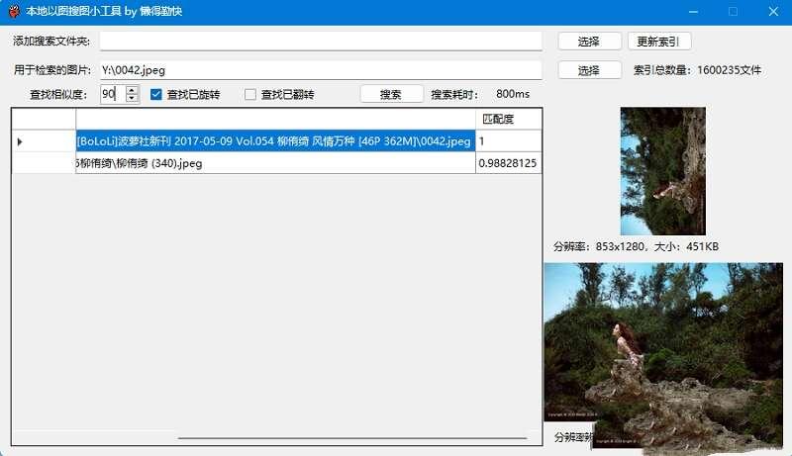The width and height of the screenshot is (792, 456).
Task: Click 选择 next to the query image path
Action: tap(589, 70)
